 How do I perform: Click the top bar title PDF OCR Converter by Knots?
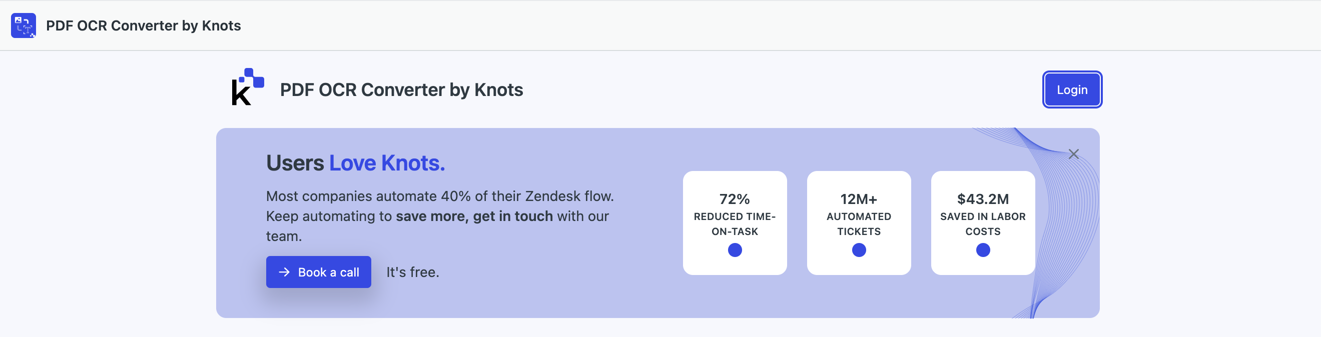pos(143,25)
